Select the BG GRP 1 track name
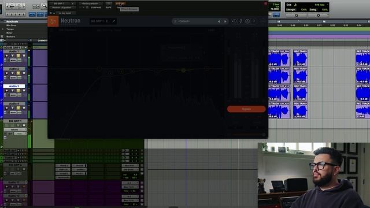 click(x=15, y=121)
